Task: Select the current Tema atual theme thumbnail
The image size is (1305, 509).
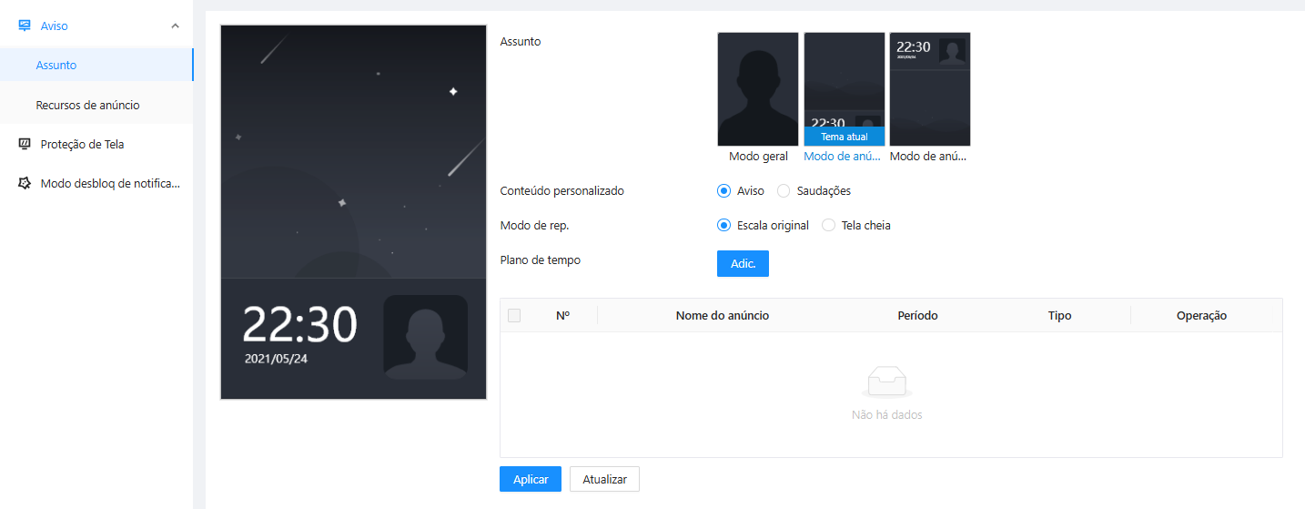Action: [x=844, y=89]
